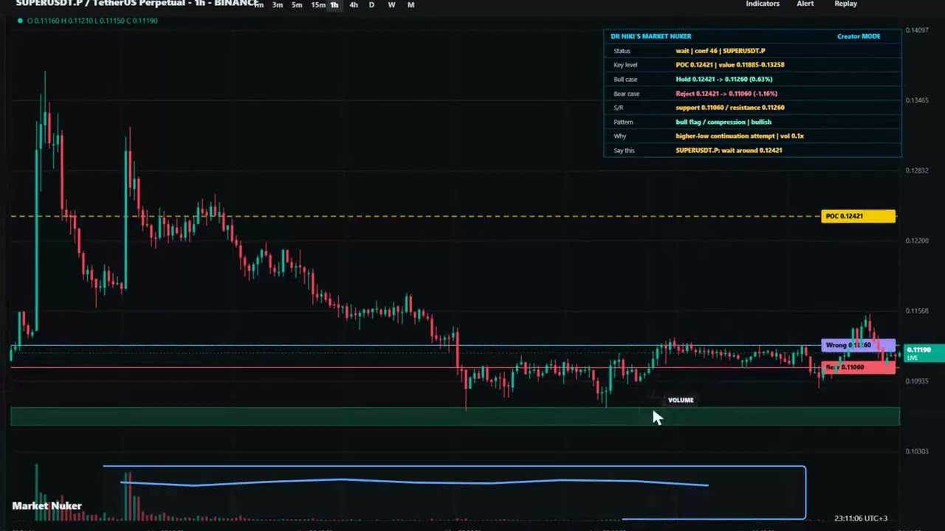The image size is (945, 531).
Task: Click the SUPERUSDT.P symbol title
Action: point(137,4)
